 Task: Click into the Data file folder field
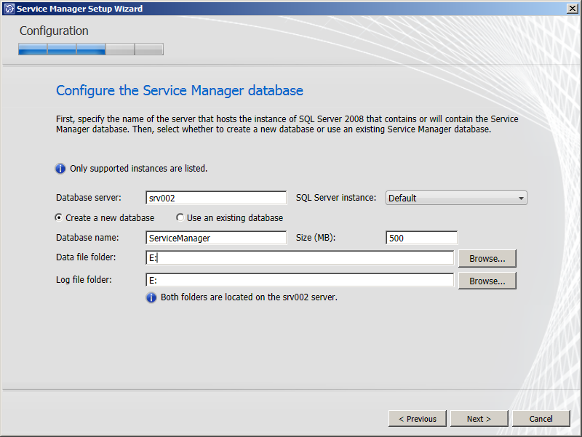300,258
